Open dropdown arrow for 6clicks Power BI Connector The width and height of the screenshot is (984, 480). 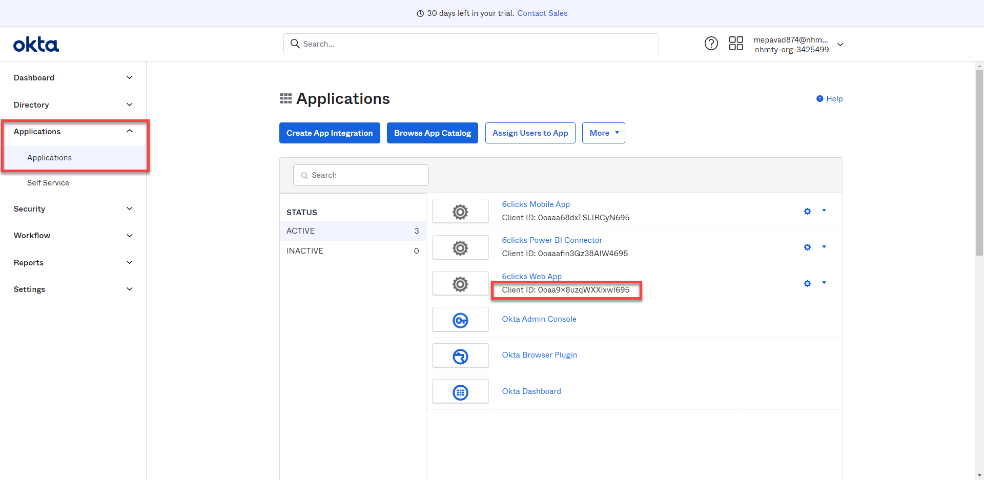point(824,247)
